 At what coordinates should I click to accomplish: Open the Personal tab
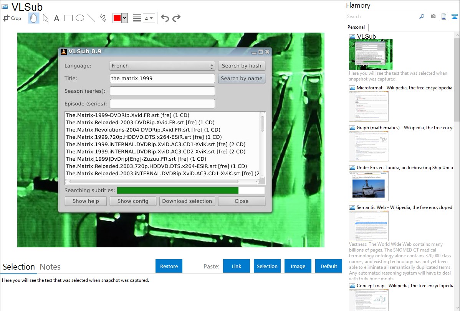(x=356, y=27)
